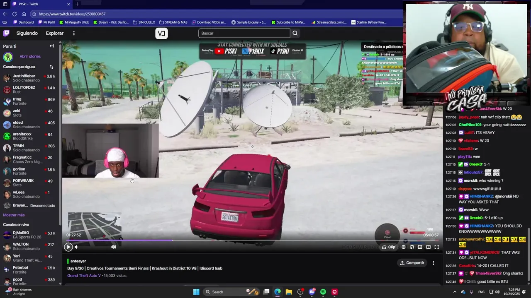The height and width of the screenshot is (298, 531).
Task: Open the MrVargasTv | Kick bookmark
Action: coord(74,22)
